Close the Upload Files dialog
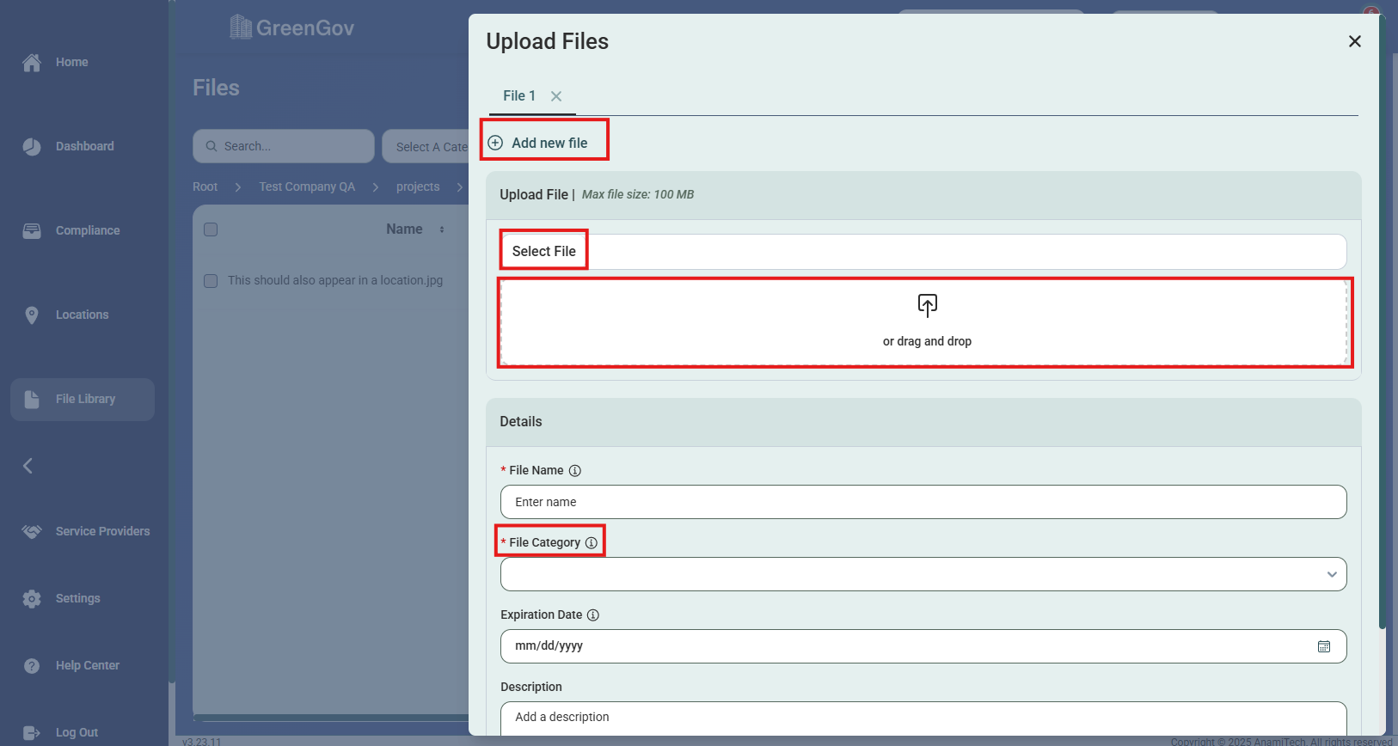 [1354, 41]
